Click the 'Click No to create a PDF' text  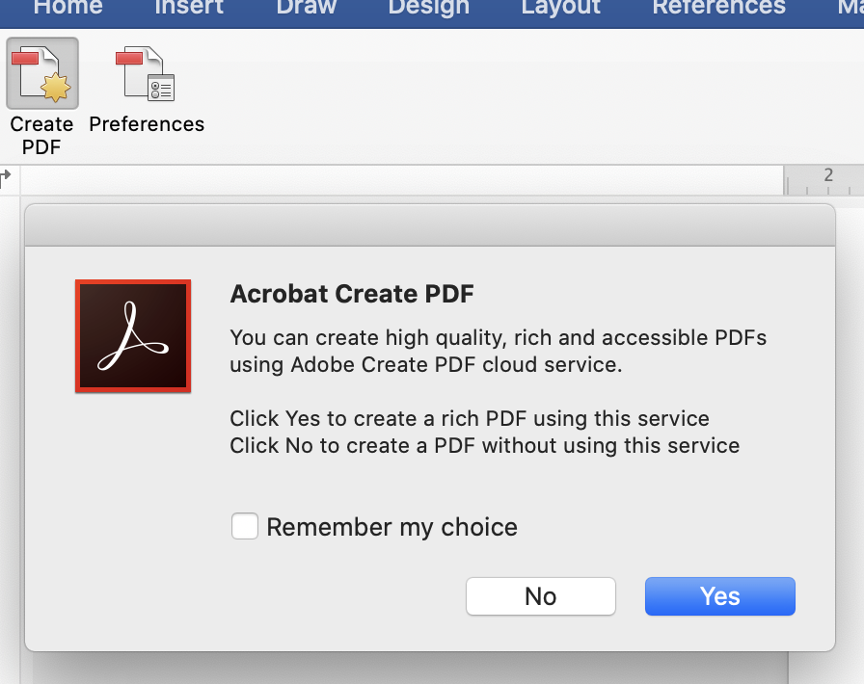[485, 445]
